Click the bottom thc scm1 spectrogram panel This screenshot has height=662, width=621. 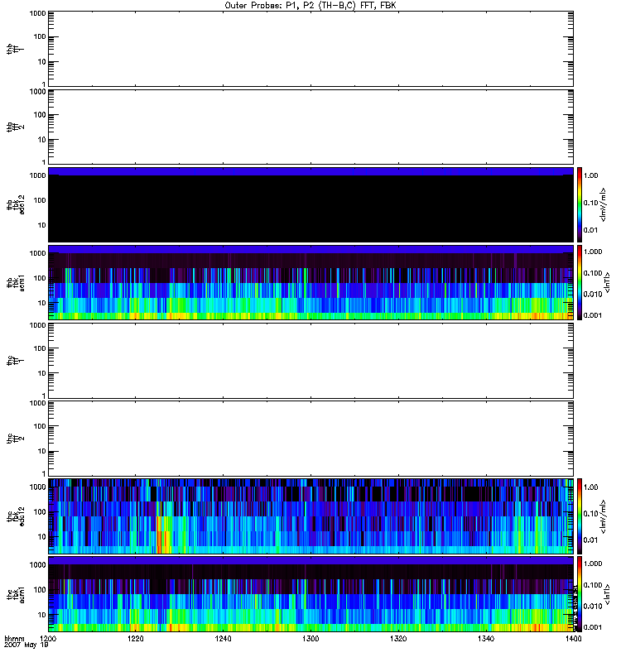tap(310, 593)
